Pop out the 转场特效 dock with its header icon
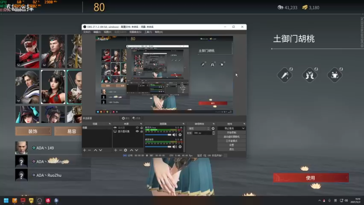364x205 pixels. [x=213, y=124]
